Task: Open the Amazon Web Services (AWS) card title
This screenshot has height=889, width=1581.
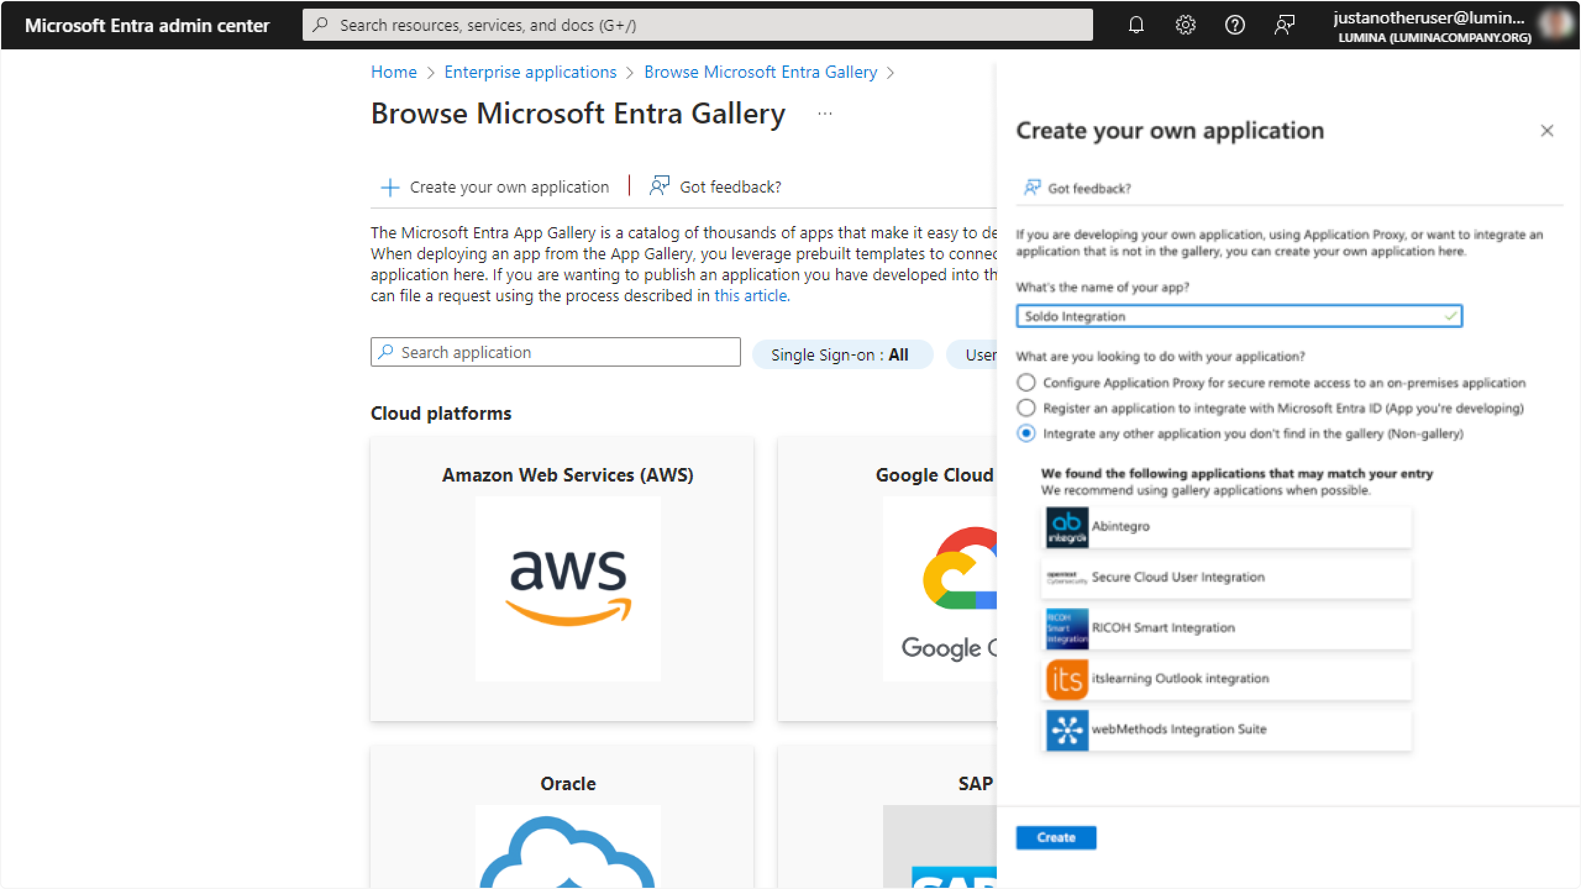Action: [x=568, y=475]
